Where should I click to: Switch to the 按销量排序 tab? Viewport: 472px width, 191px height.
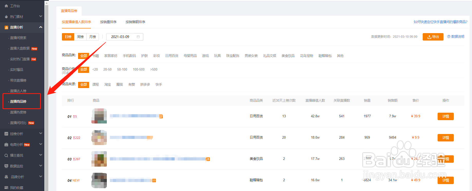click(108, 22)
